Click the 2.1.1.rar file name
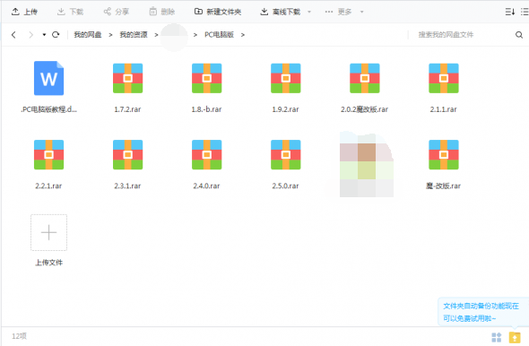Screen dimensions: 529x346 click(443, 109)
